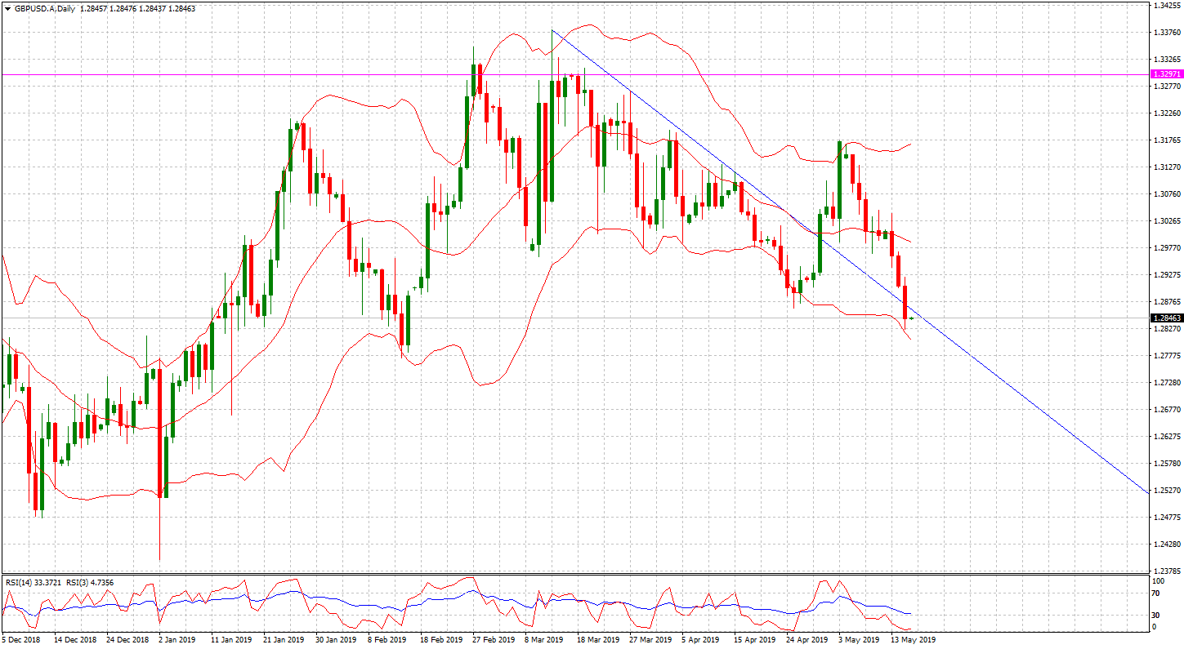Click the 1.24280 price axis label
The image size is (1184, 649).
click(1166, 545)
